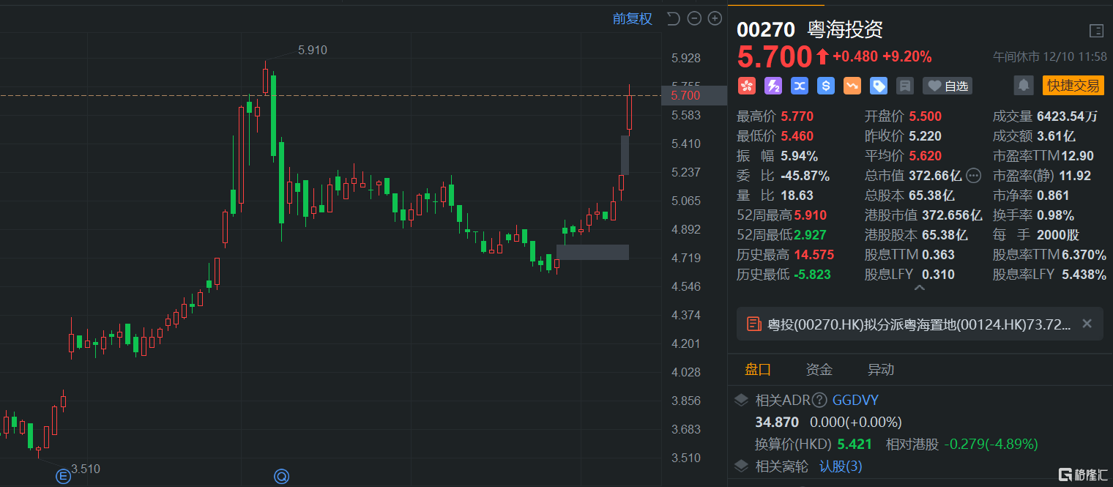Open the 前复权 adjustment dropdown
1113x487 pixels.
tap(632, 19)
